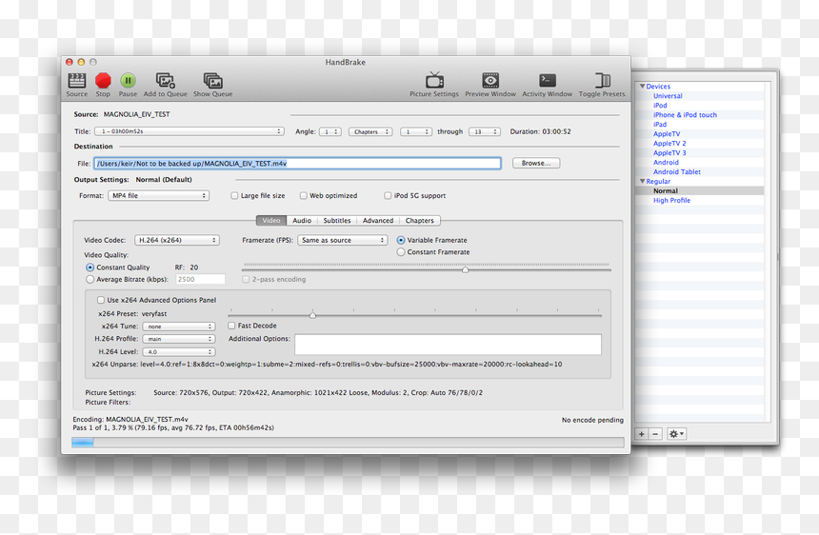Switch to the Audio tab
The width and height of the screenshot is (819, 535).
pyautogui.click(x=302, y=221)
